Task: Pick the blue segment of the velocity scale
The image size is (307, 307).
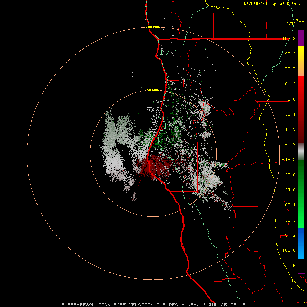Action: point(301,243)
